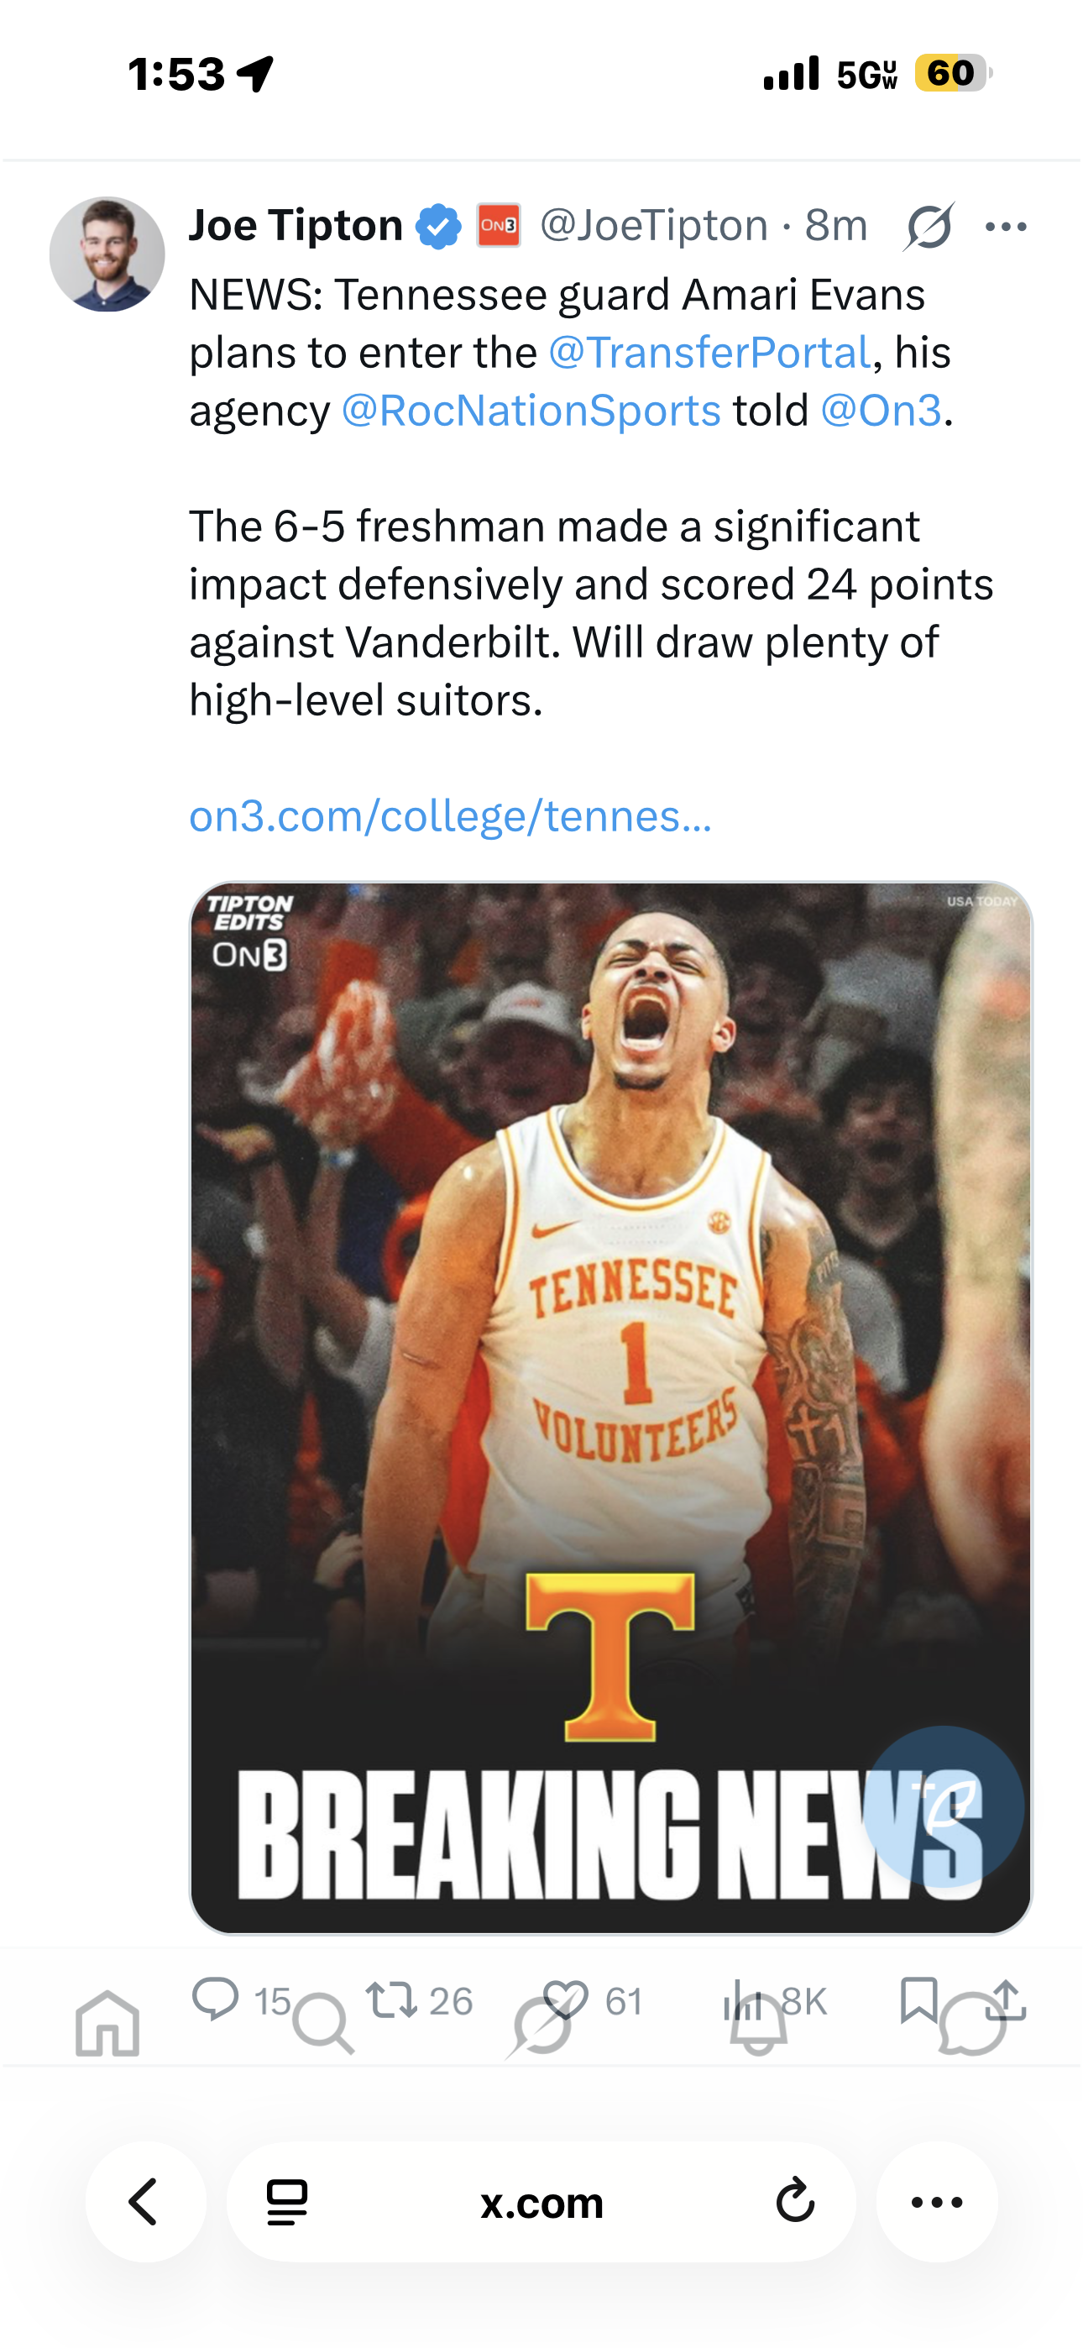1083x2348 pixels.
Task: Bookmark the Amari Evans tweet
Action: pos(918,1998)
